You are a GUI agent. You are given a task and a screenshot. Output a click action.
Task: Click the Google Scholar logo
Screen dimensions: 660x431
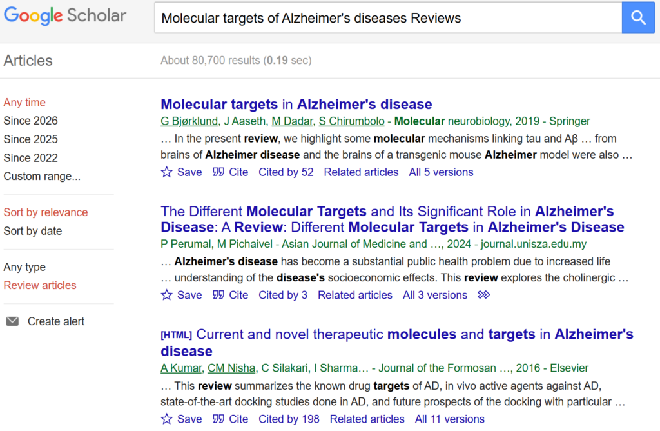(x=65, y=16)
